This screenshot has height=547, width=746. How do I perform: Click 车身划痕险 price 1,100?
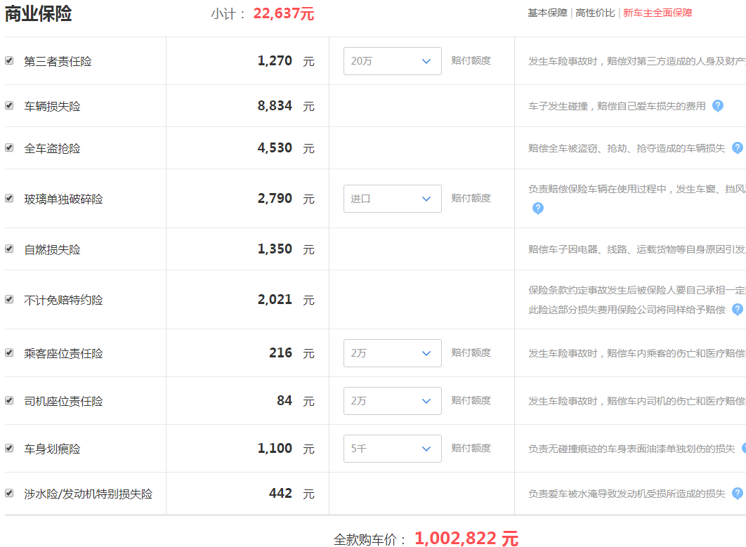pyautogui.click(x=275, y=449)
